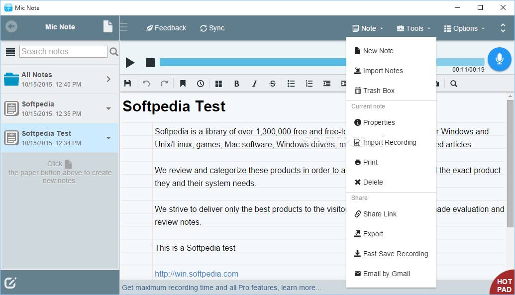Click the 'This is a Softpedia test' line

(x=195, y=248)
